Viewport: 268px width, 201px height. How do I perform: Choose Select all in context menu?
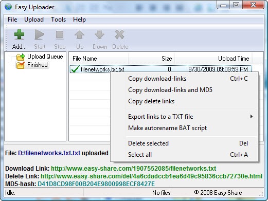pos(184,155)
